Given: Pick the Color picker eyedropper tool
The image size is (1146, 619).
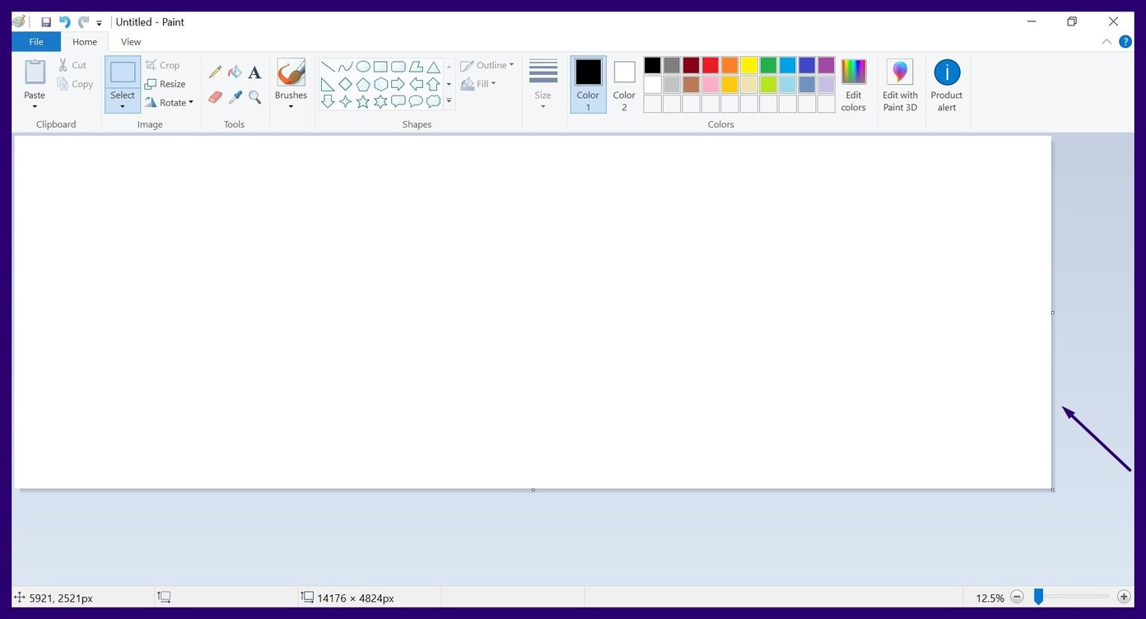Looking at the screenshot, I should pyautogui.click(x=235, y=96).
